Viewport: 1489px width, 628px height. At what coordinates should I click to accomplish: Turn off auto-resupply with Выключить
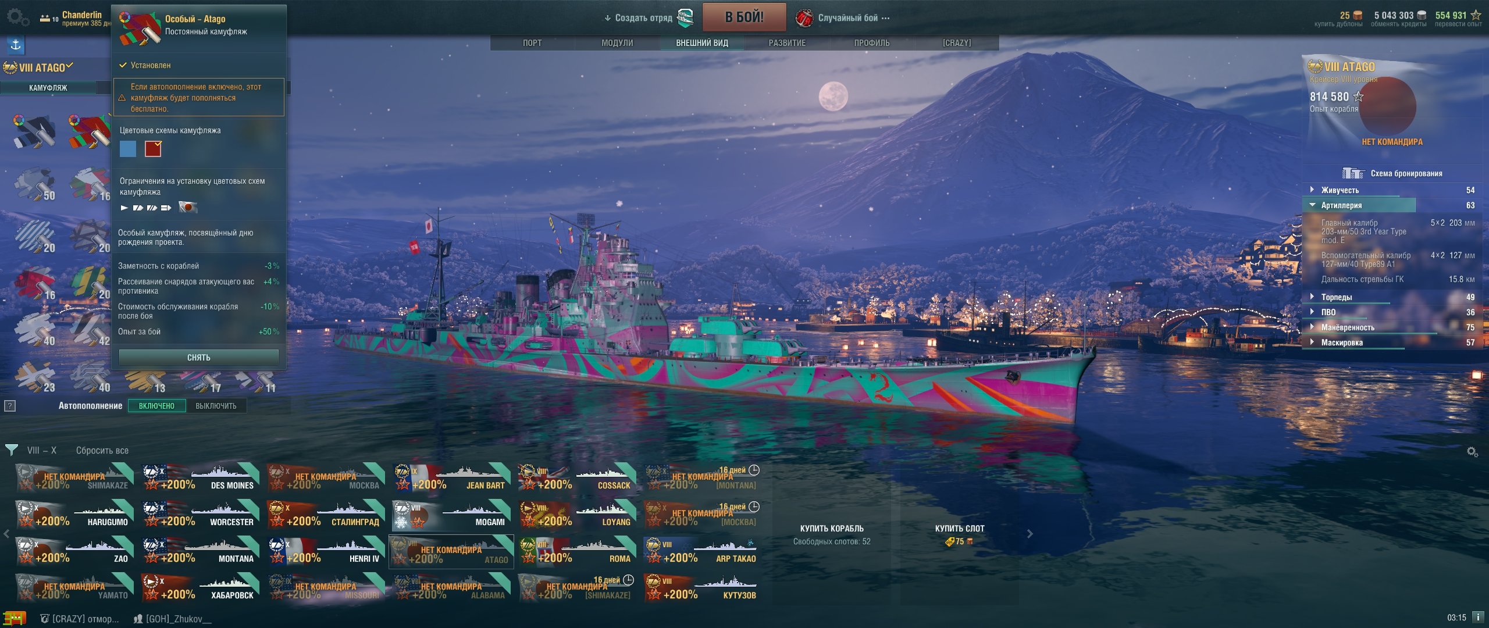(216, 406)
